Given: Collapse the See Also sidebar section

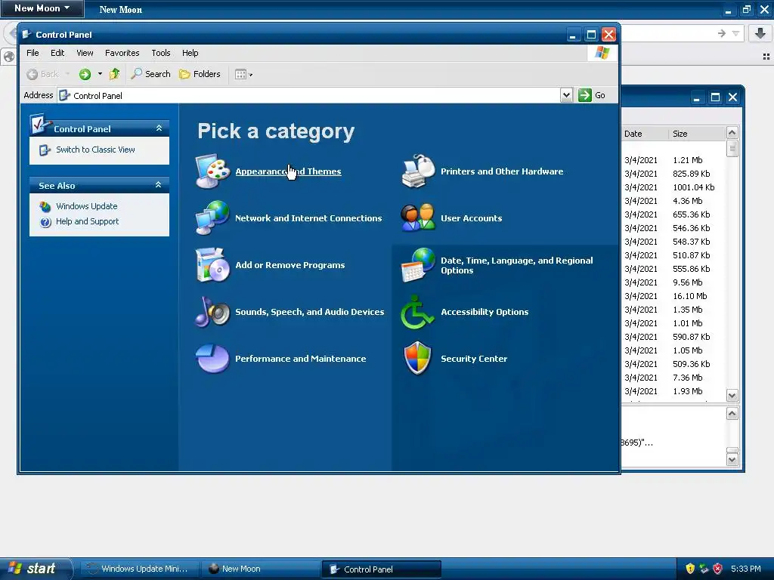Looking at the screenshot, I should [x=159, y=185].
